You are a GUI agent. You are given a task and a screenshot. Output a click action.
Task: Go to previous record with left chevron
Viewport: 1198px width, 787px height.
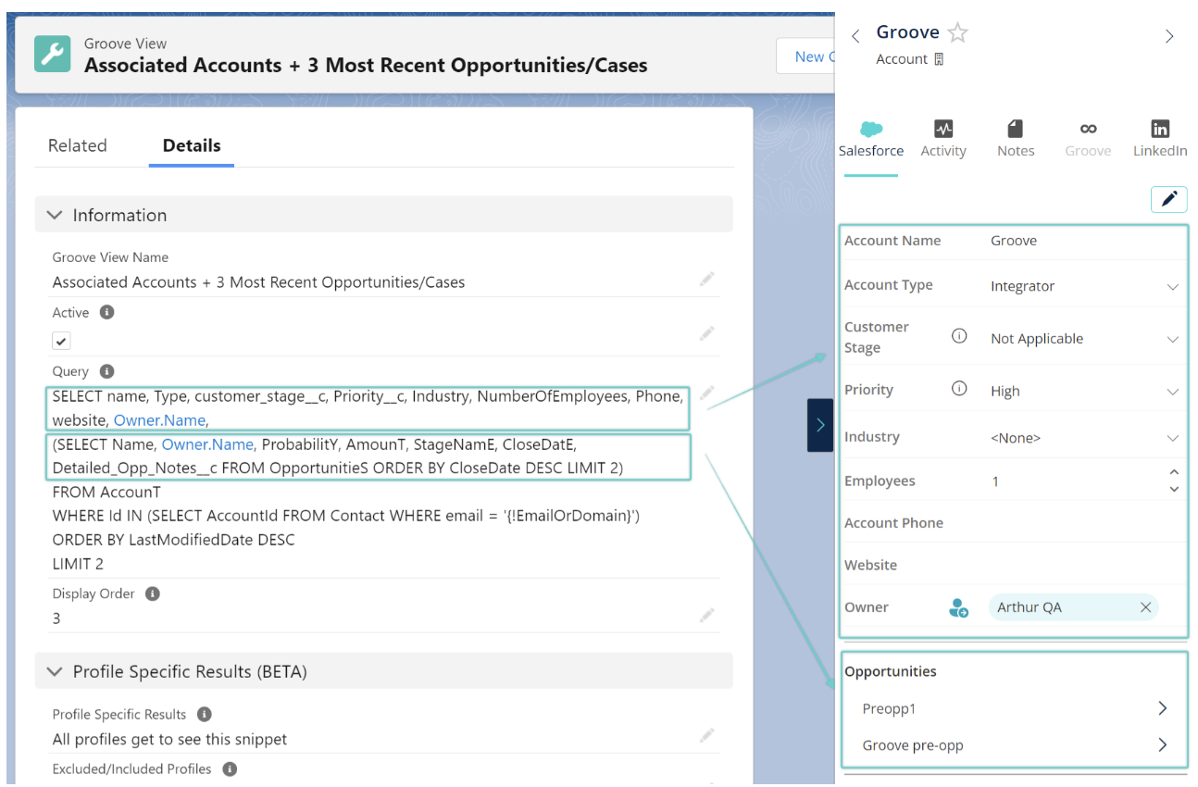(x=855, y=36)
